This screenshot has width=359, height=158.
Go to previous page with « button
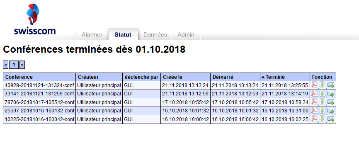[x=6, y=65]
